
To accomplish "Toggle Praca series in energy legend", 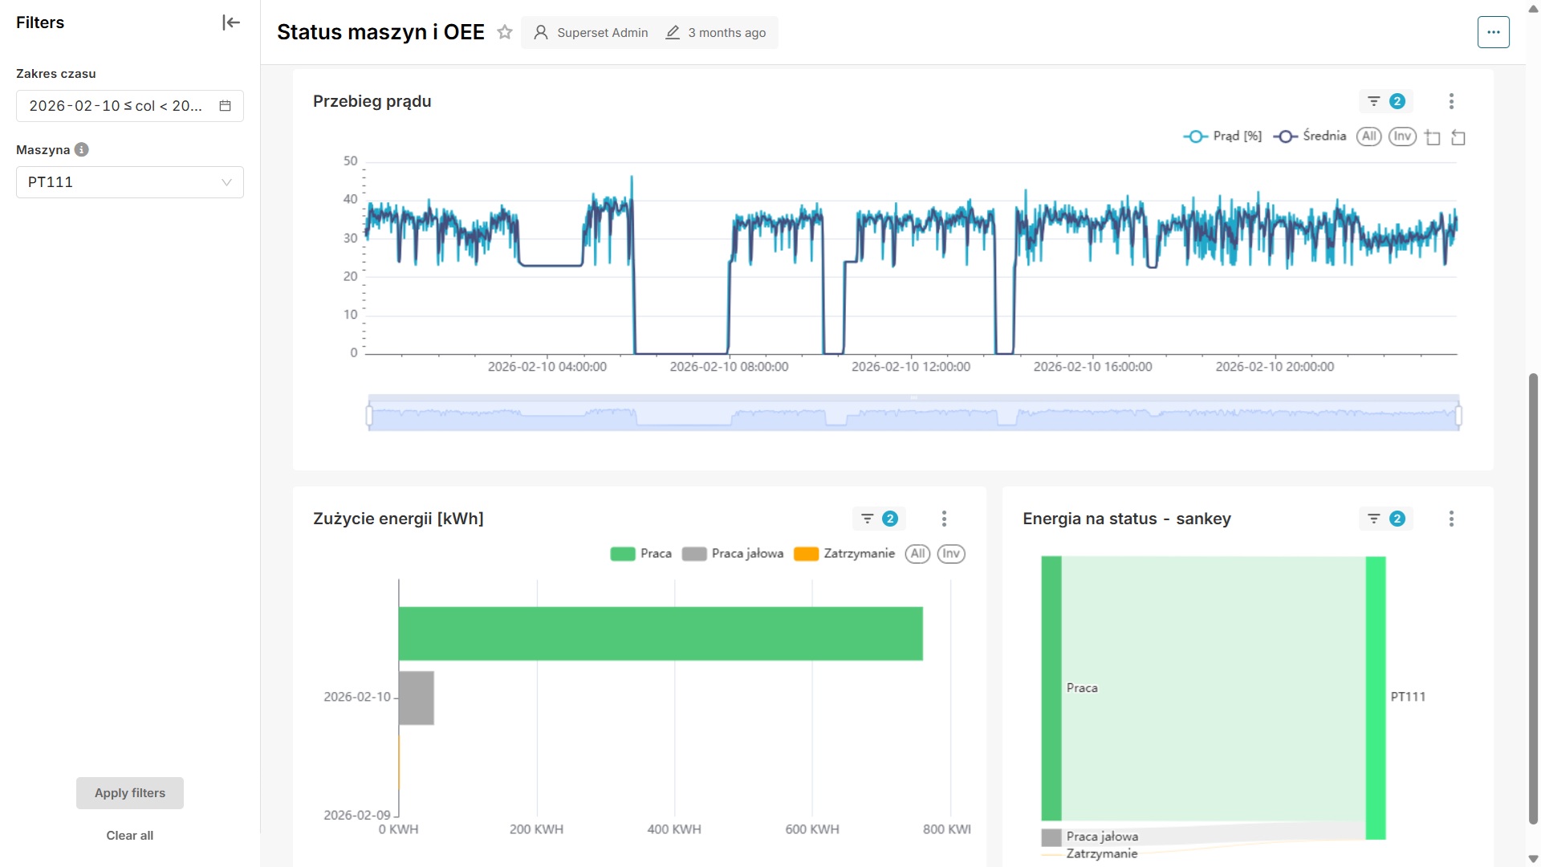I will click(x=640, y=554).
